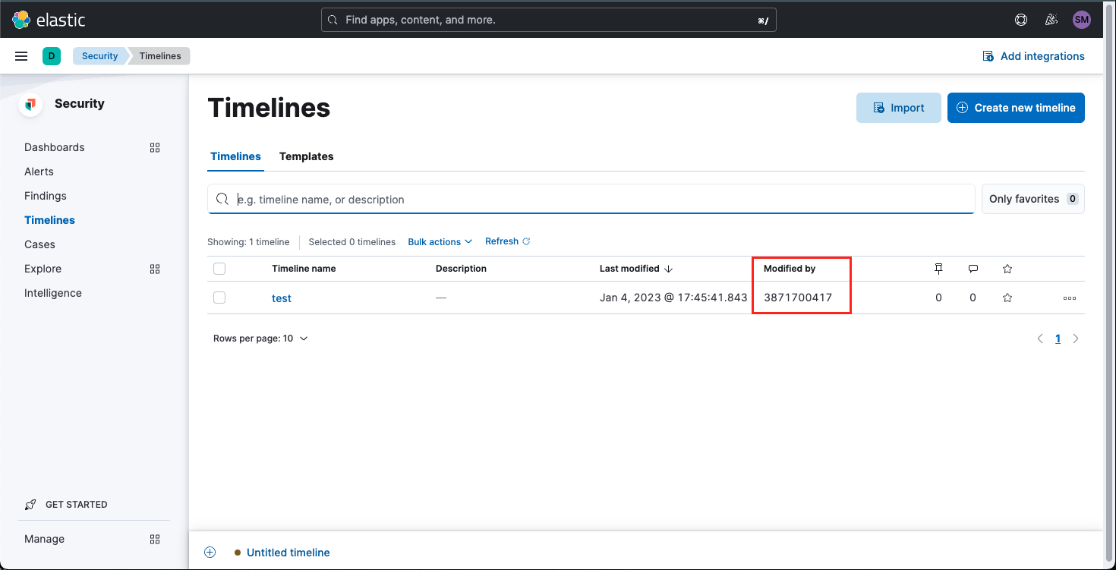The image size is (1116, 570).
Task: Focus the timeline name search field
Action: click(591, 199)
